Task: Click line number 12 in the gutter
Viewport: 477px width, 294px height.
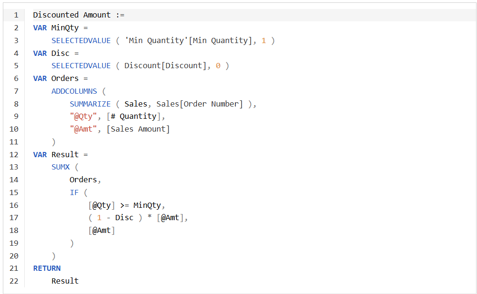Action: coord(14,154)
